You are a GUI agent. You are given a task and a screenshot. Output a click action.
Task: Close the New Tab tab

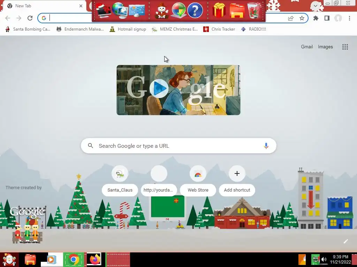[x=81, y=6]
